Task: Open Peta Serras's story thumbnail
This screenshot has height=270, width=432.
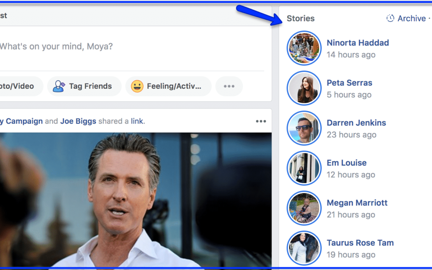Action: [304, 88]
